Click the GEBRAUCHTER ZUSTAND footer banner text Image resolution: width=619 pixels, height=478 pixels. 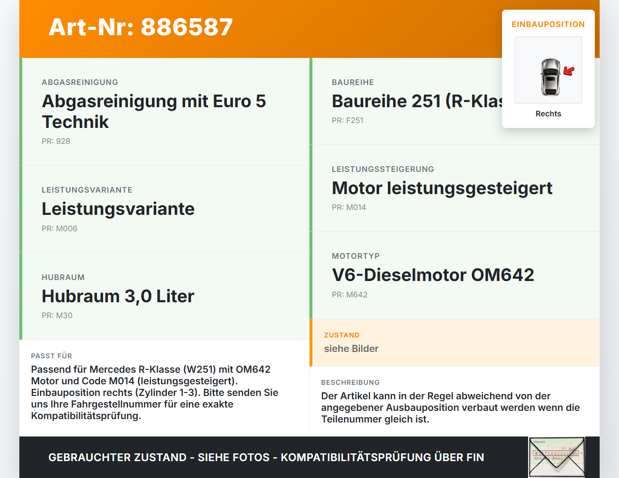266,457
